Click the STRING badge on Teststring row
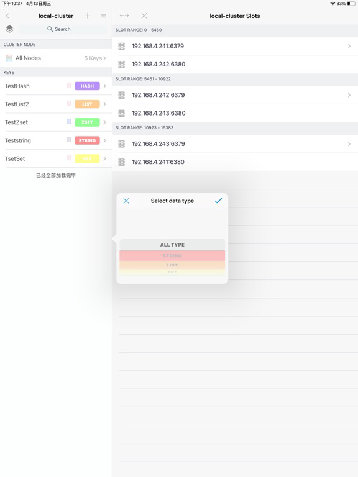The width and height of the screenshot is (358, 477). tap(88, 140)
